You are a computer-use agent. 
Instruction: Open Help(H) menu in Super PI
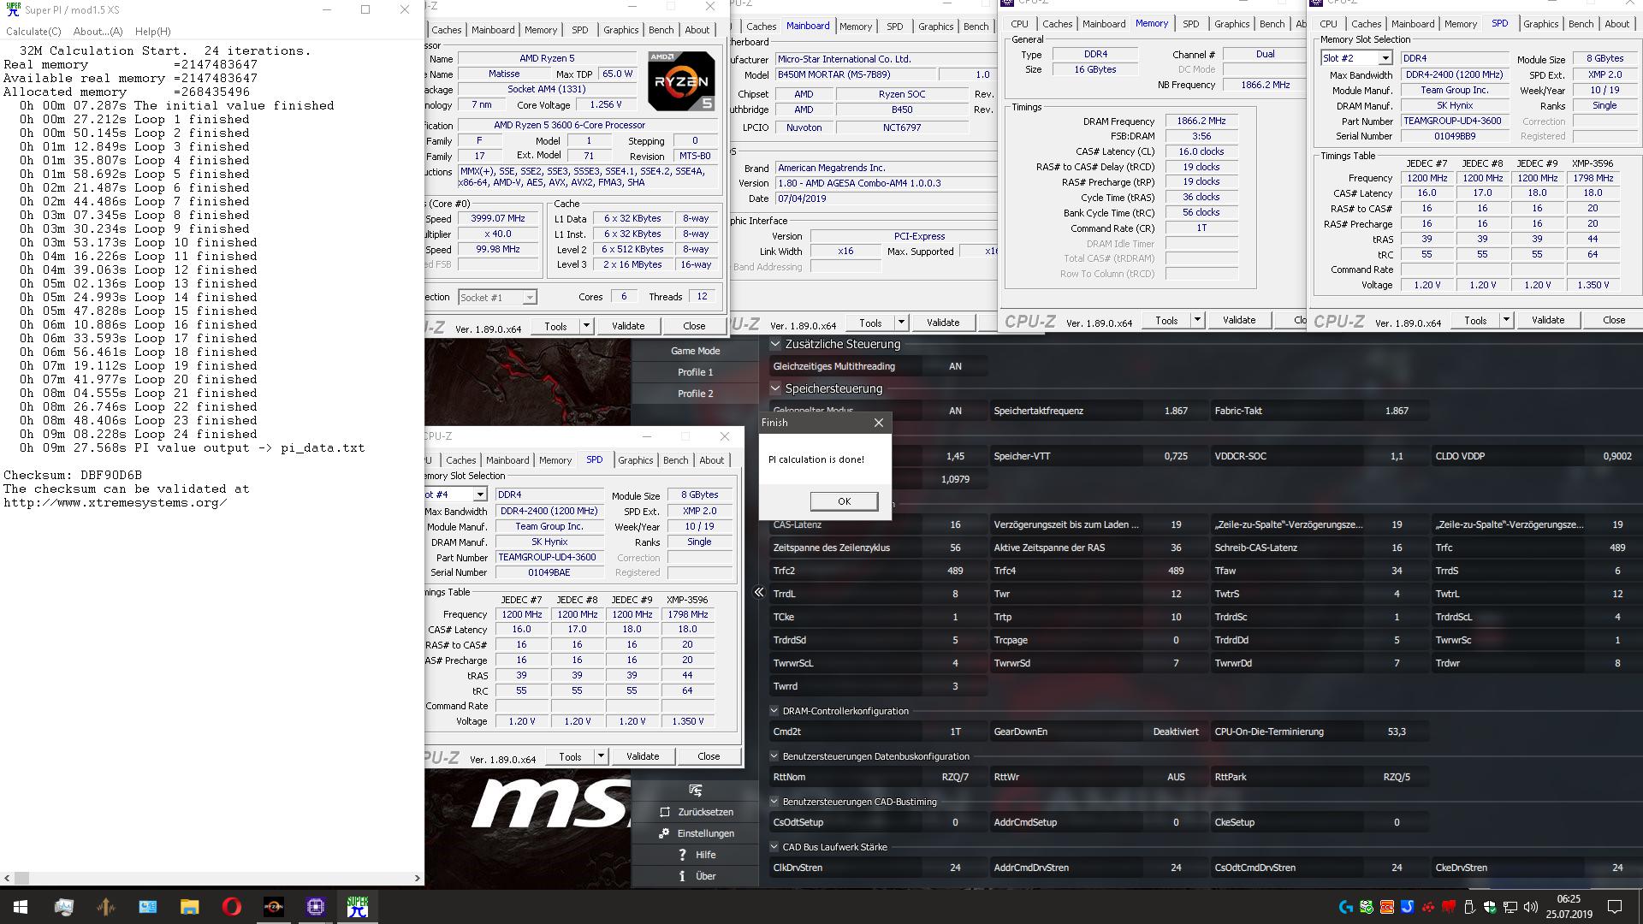[x=152, y=32]
